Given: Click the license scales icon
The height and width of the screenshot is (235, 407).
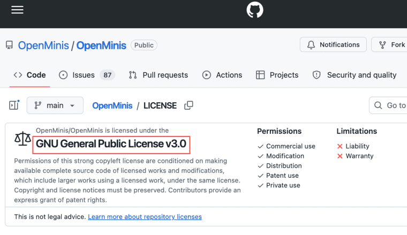Looking at the screenshot, I should pos(22,139).
